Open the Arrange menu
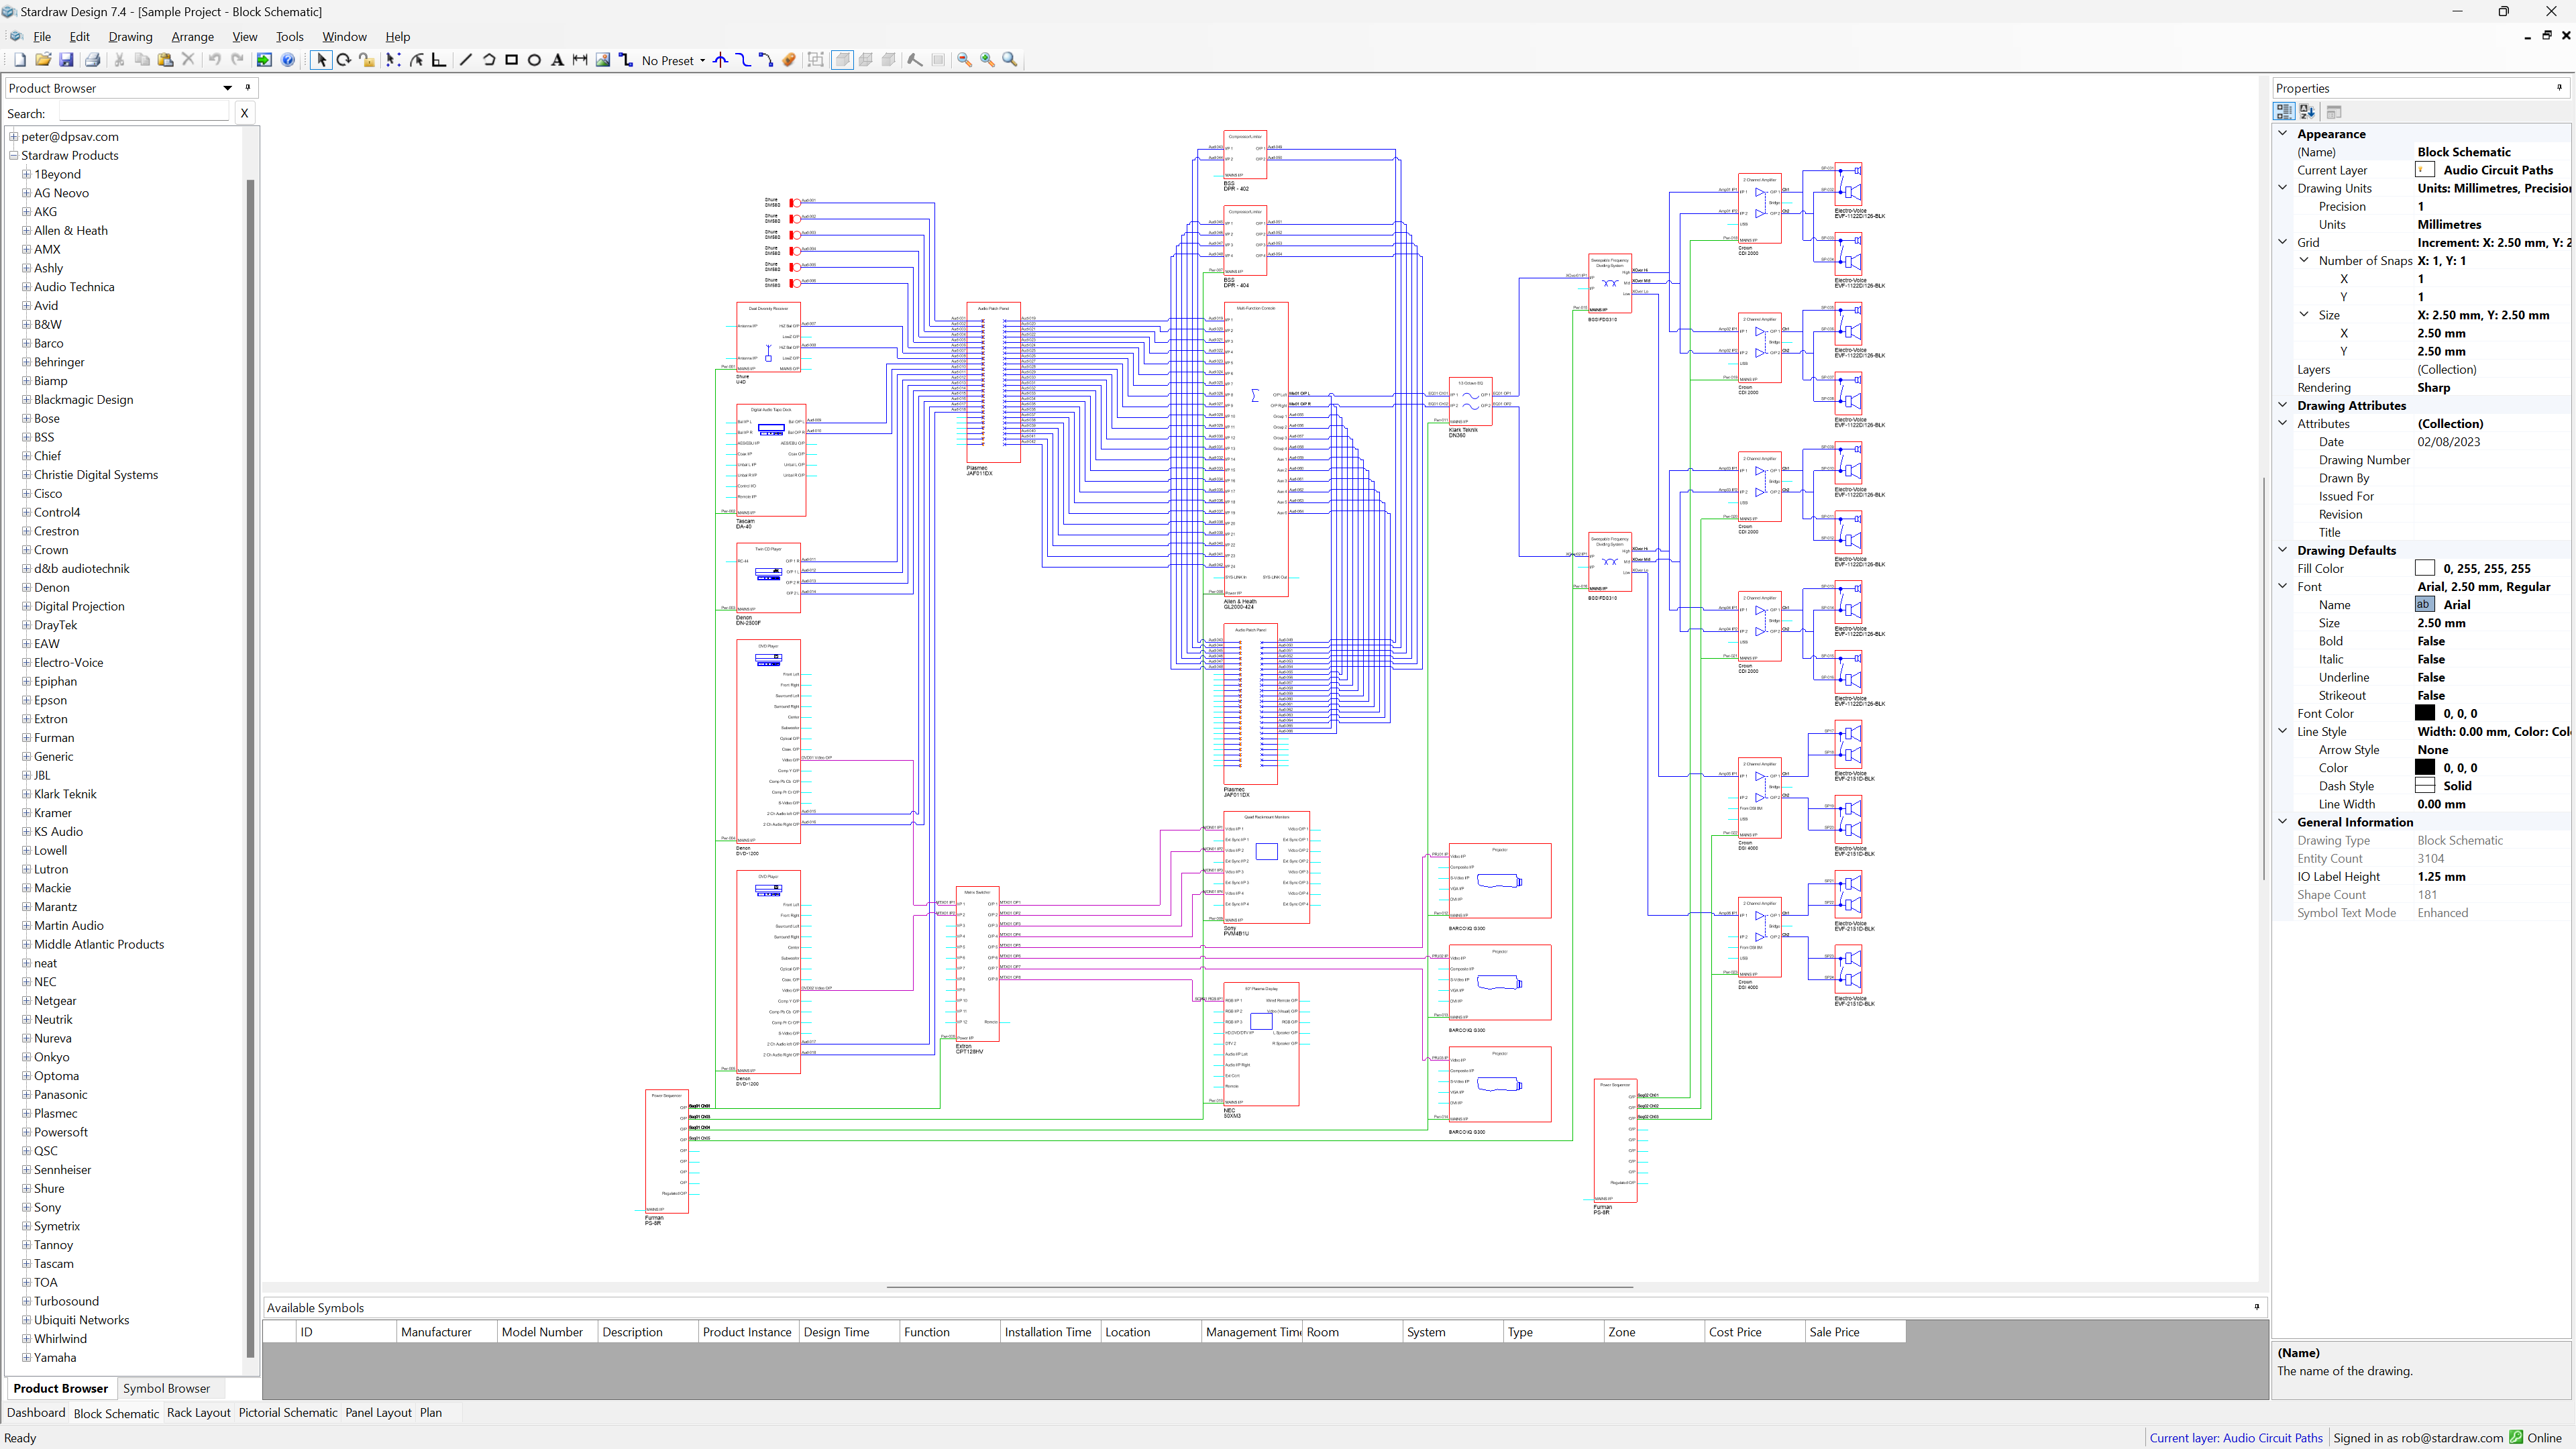Screen dimensions: 2576x1449 192,37
